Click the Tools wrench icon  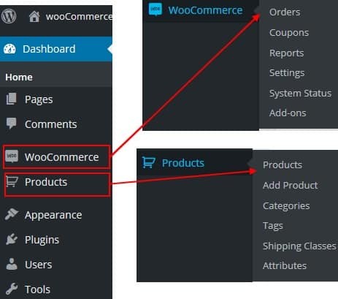[x=12, y=289]
